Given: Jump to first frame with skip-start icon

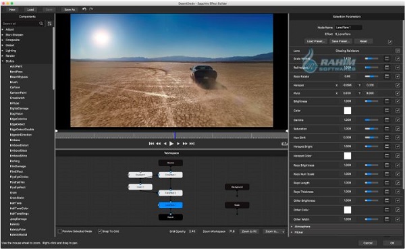Looking at the screenshot, I should [151, 144].
